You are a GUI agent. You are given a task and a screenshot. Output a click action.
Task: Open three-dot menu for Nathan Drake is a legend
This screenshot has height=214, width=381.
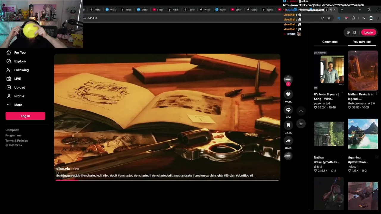click(x=376, y=94)
